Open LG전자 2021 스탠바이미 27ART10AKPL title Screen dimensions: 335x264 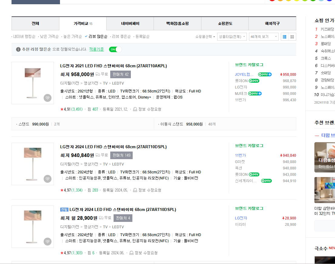(x=114, y=66)
